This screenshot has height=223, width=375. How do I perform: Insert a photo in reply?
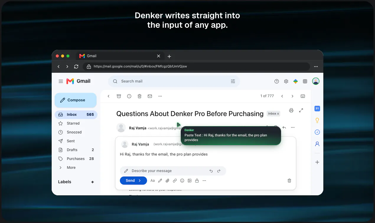(x=190, y=181)
